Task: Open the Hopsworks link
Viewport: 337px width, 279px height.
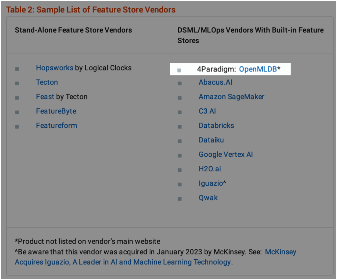Action: tap(54, 68)
